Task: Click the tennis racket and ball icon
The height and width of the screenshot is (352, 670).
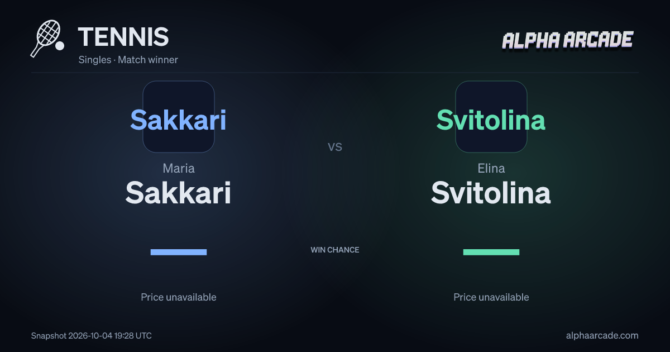Action: pos(47,39)
